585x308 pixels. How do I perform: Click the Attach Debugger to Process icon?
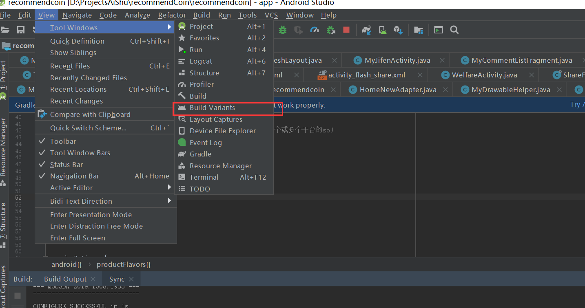[331, 30]
